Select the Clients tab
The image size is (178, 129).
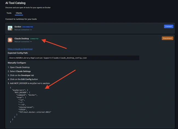click(x=19, y=13)
